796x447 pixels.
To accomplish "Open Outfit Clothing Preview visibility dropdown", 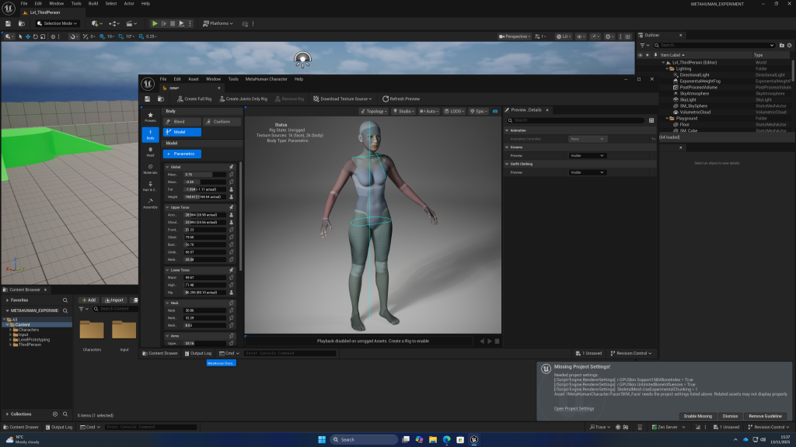I will tap(588, 172).
